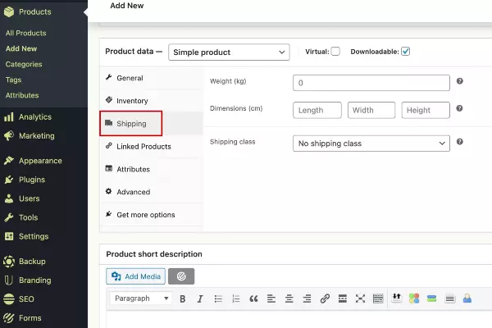Open the Linked Products tab

click(143, 147)
